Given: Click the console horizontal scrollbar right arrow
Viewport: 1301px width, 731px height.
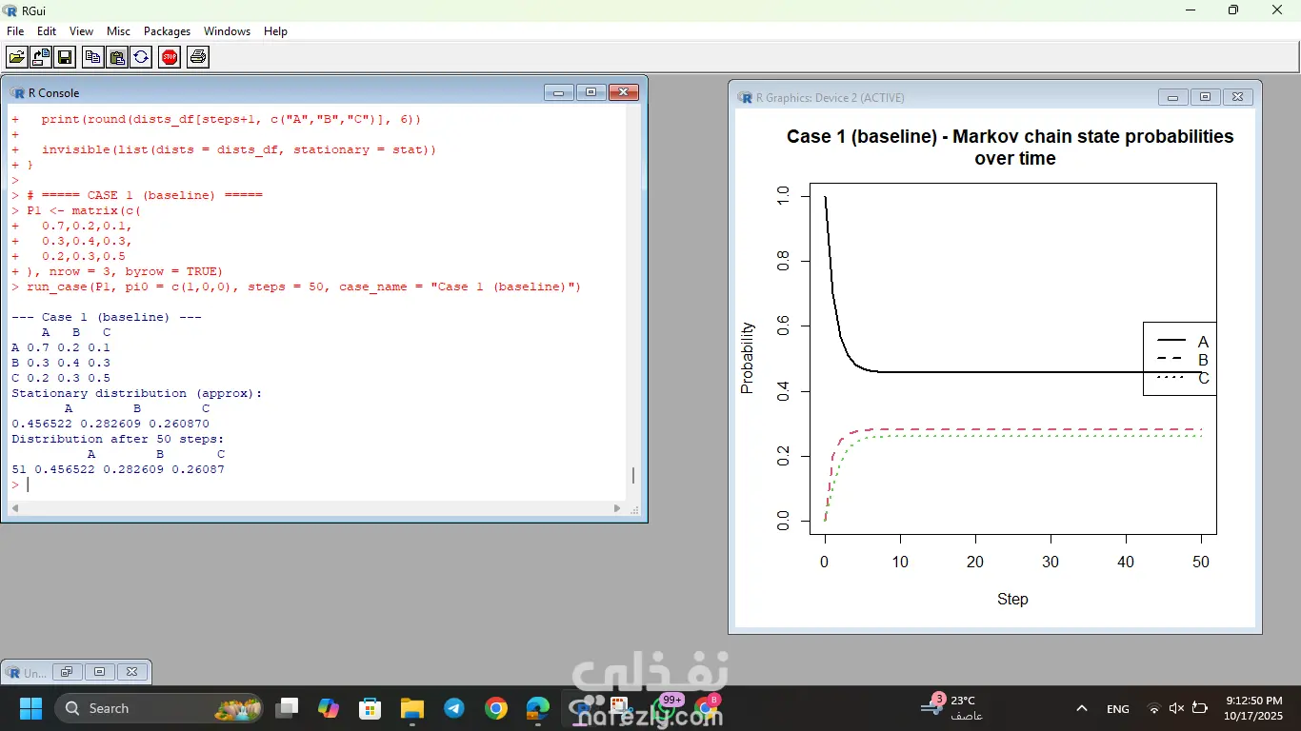Looking at the screenshot, I should click(618, 509).
